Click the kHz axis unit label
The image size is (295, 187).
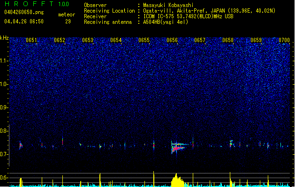click(x=4, y=38)
